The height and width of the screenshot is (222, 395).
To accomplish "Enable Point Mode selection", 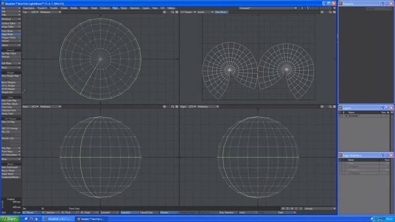I will pyautogui.click(x=11, y=31).
